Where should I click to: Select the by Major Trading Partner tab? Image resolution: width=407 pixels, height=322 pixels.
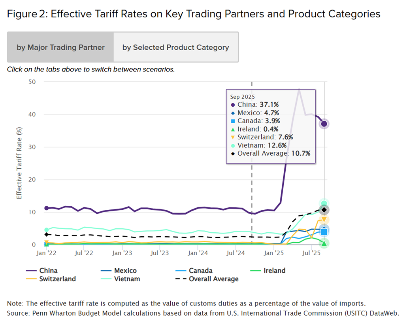coord(60,47)
